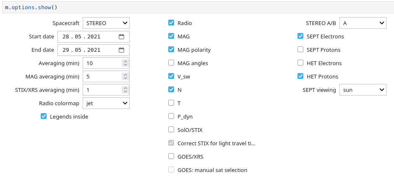This screenshot has height=177, width=394.
Task: Click the Averaging (min) spinner arrows
Action: point(125,63)
